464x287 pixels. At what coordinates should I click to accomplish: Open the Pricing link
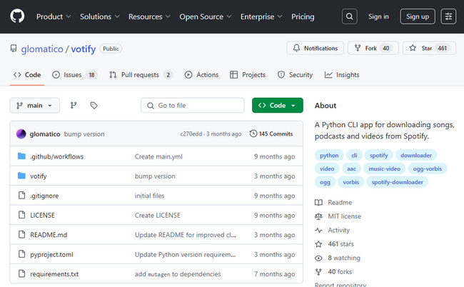tap(303, 16)
